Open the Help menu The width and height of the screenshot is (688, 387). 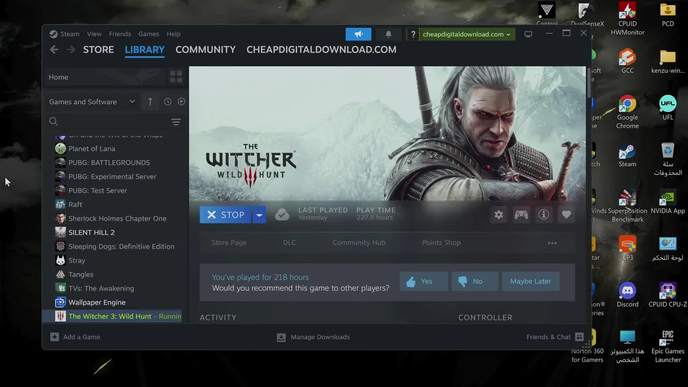click(173, 34)
